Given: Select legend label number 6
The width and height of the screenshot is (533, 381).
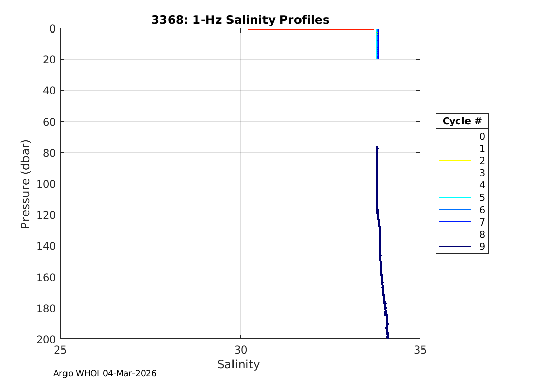Looking at the screenshot, I should tap(482, 210).
